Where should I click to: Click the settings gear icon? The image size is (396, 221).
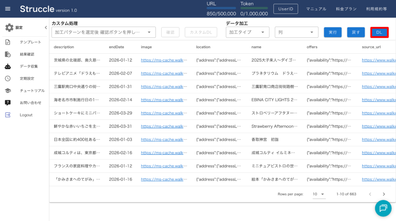pos(9,28)
